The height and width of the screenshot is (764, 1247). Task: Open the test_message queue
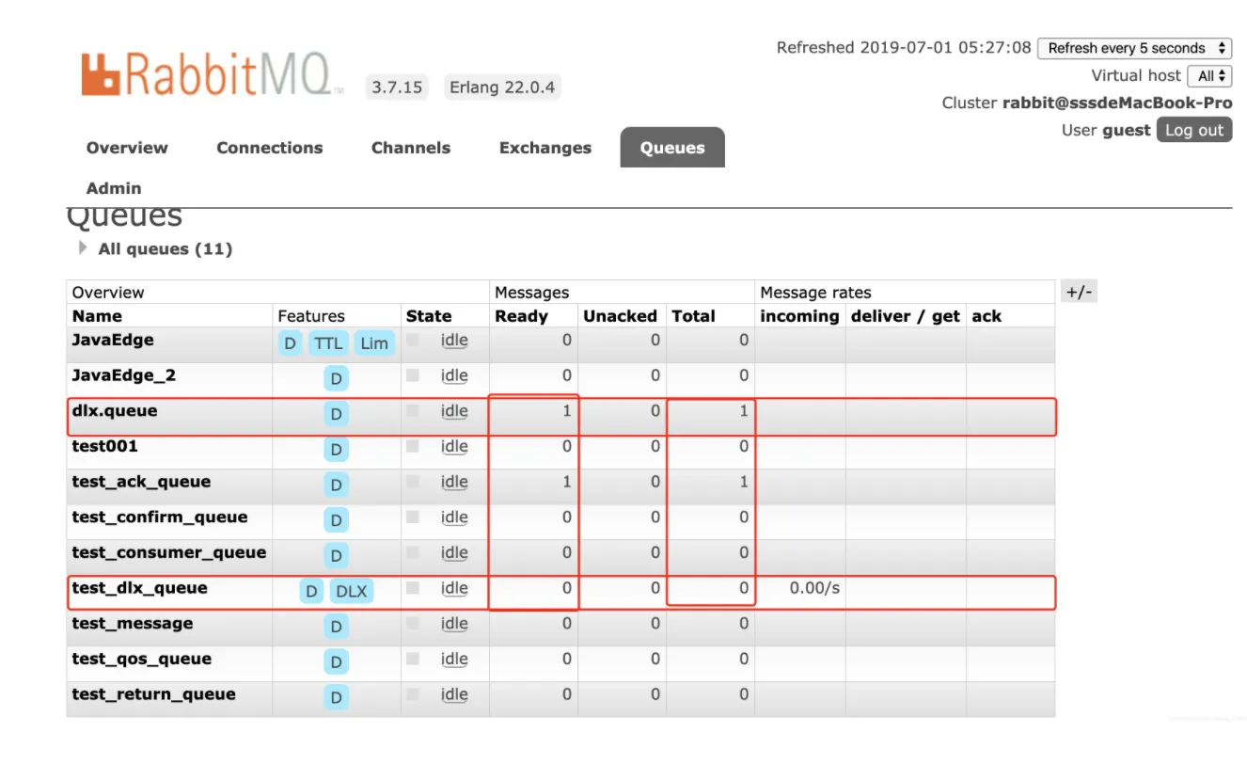pyautogui.click(x=133, y=624)
